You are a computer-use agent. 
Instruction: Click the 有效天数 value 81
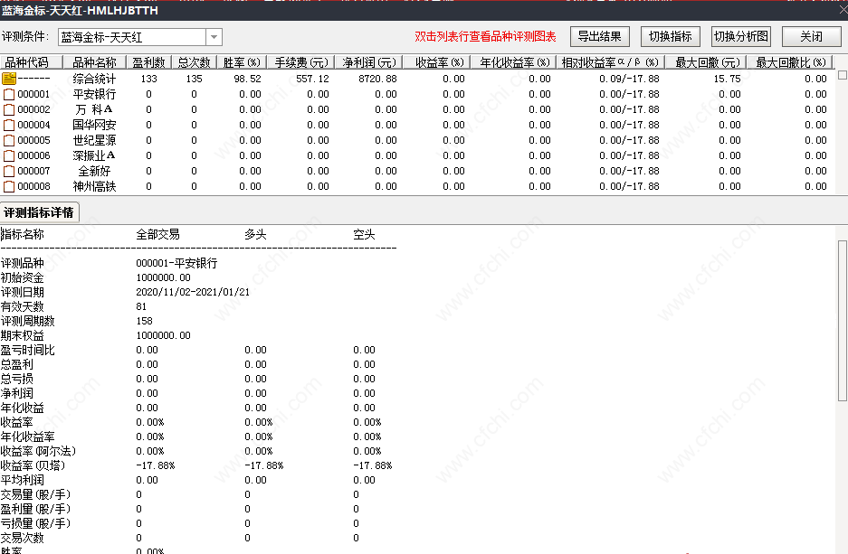(x=141, y=306)
